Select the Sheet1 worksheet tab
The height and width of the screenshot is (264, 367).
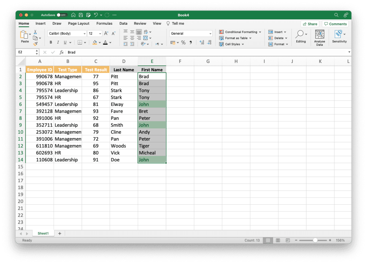(x=43, y=233)
